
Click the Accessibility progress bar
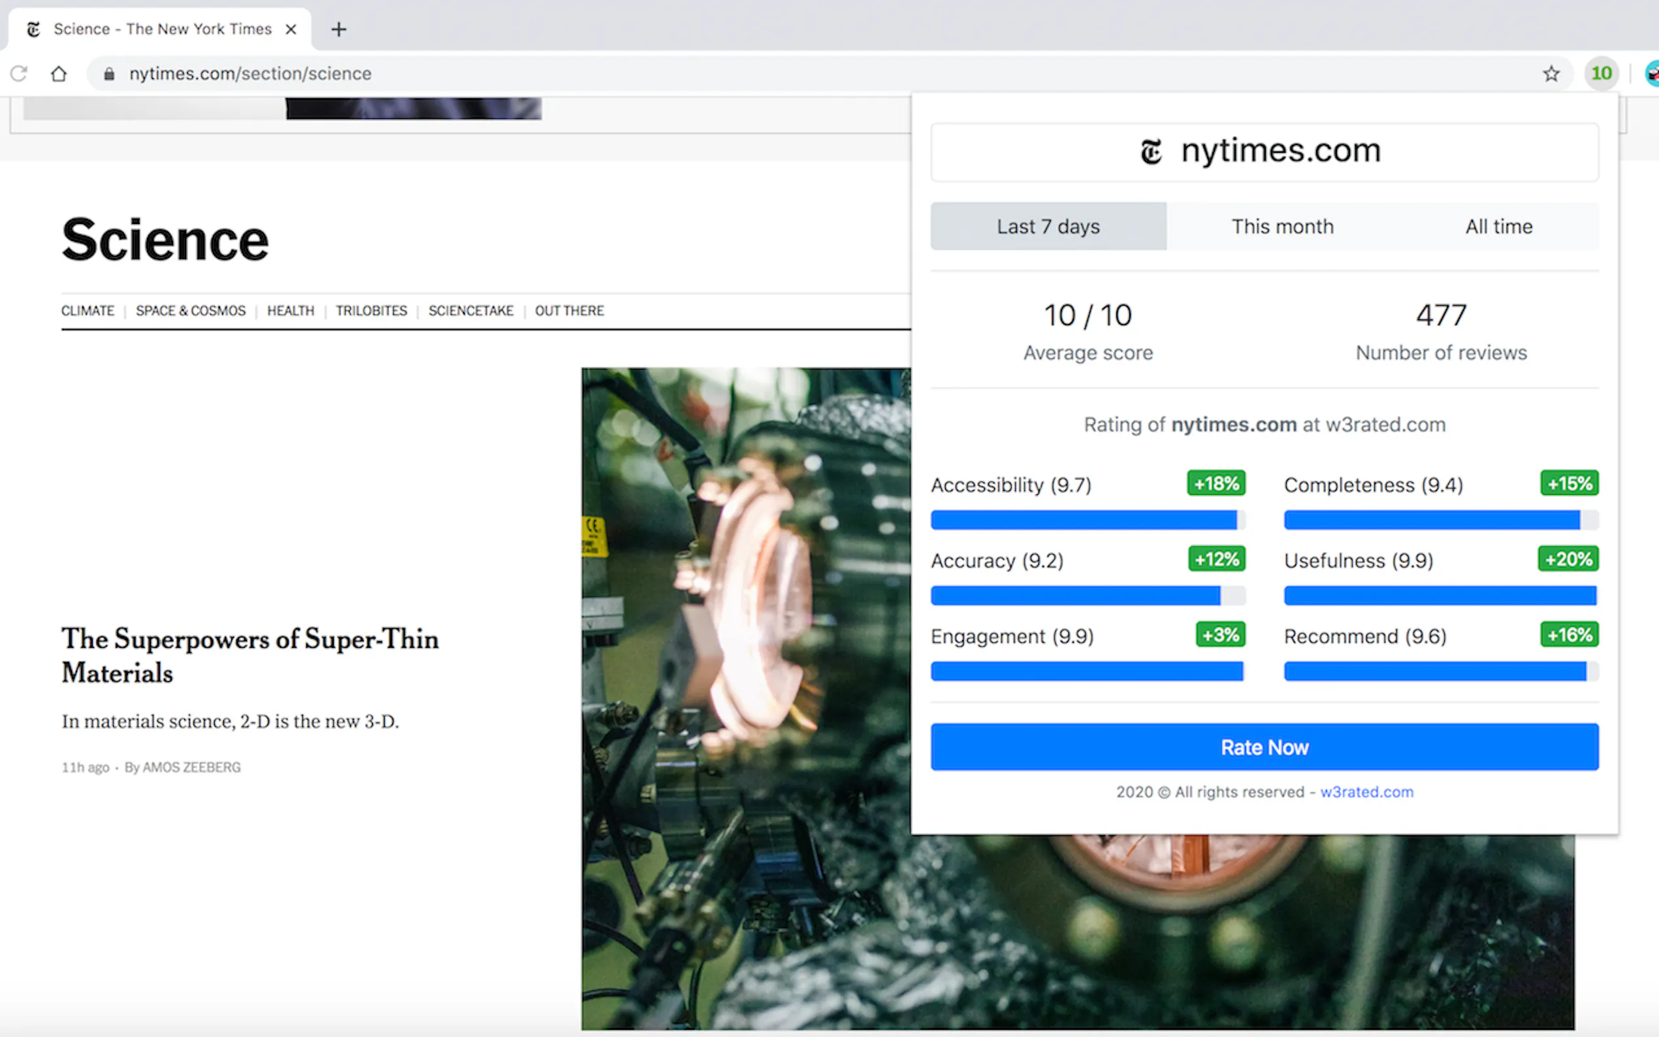[1087, 520]
